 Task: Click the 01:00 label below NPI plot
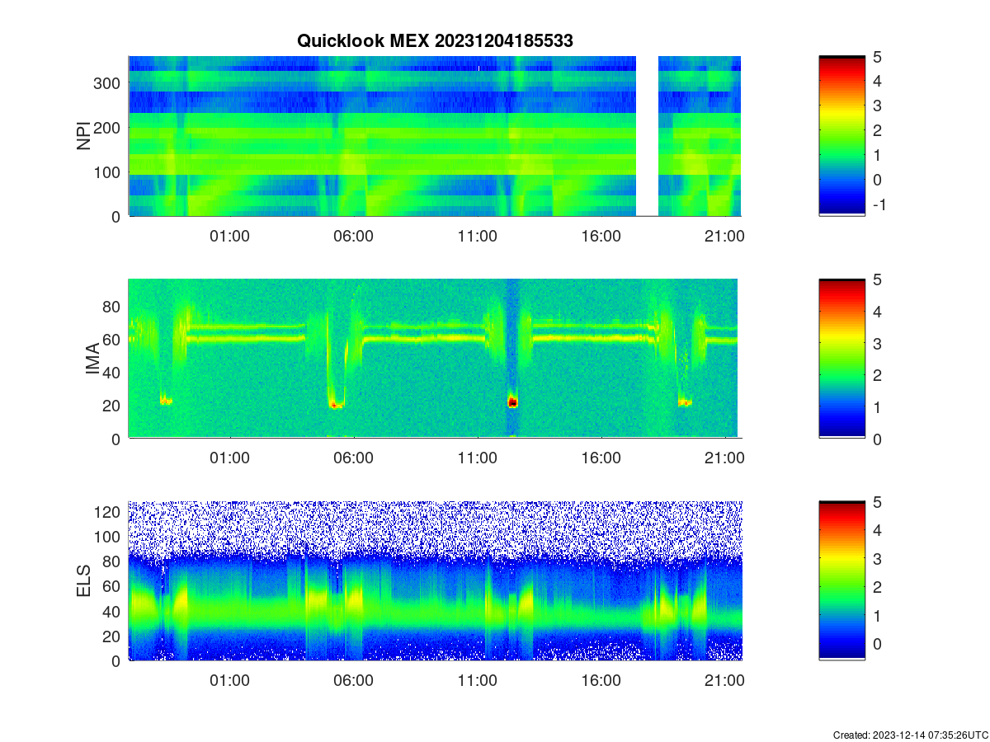tap(229, 236)
